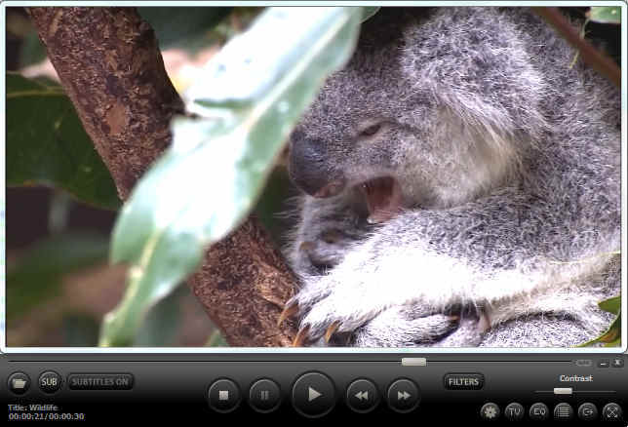The width and height of the screenshot is (628, 427).
Task: Open the TV mode button
Action: click(514, 411)
